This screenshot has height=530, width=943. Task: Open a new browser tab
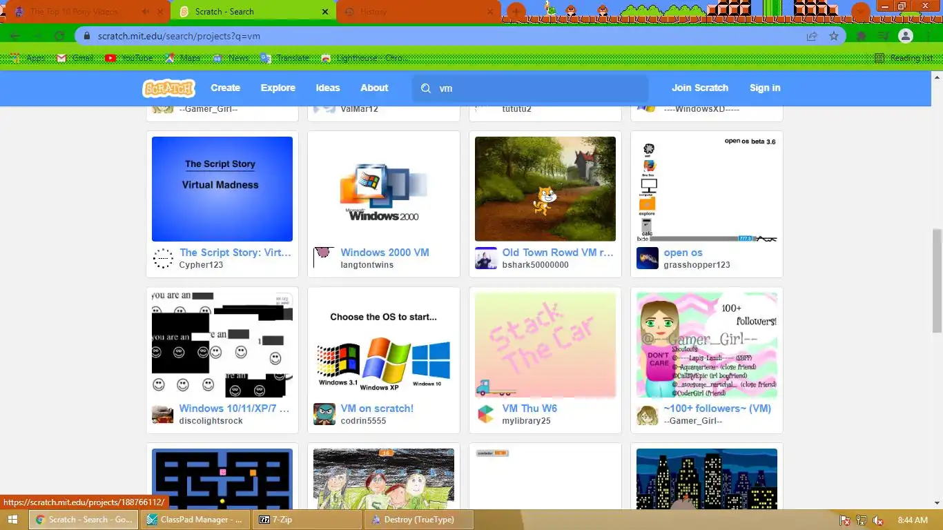point(516,12)
